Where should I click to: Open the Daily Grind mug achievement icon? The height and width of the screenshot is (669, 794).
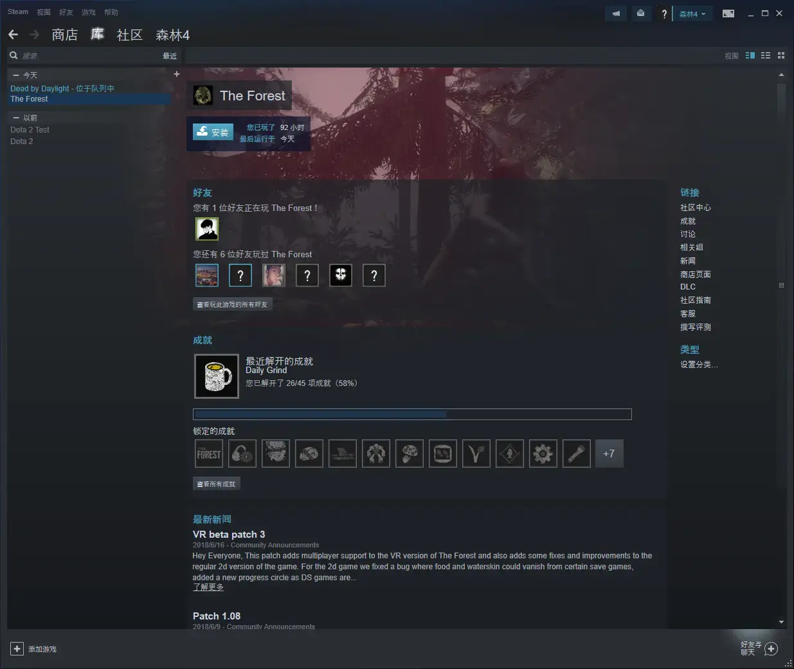pos(217,376)
